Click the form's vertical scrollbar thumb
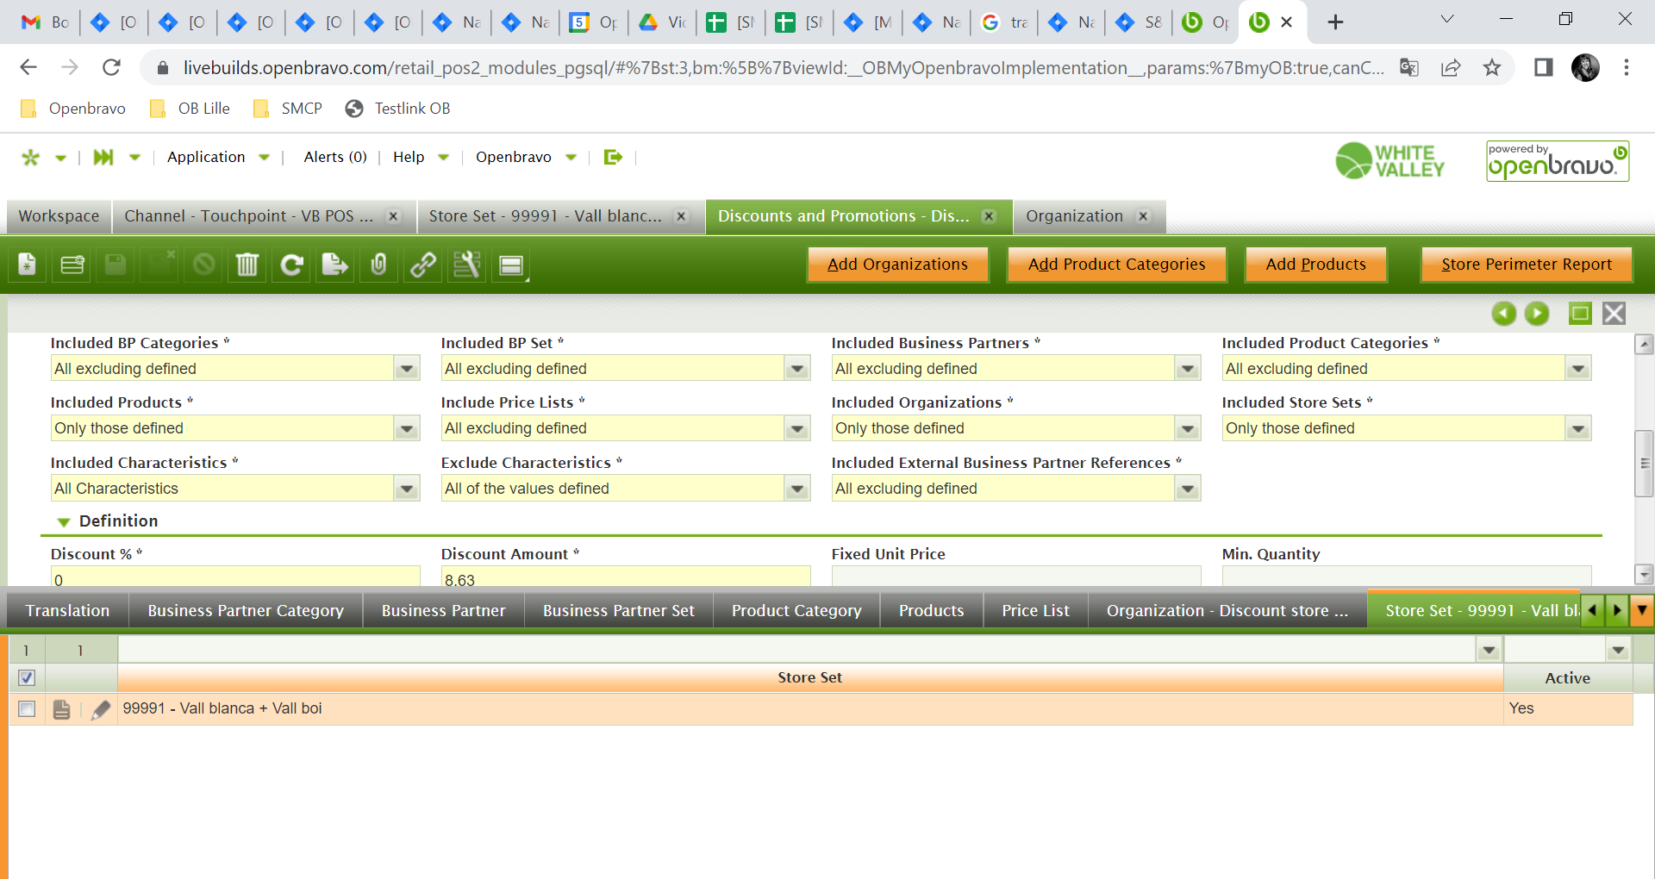Viewport: 1655px width, 879px height. coord(1644,463)
